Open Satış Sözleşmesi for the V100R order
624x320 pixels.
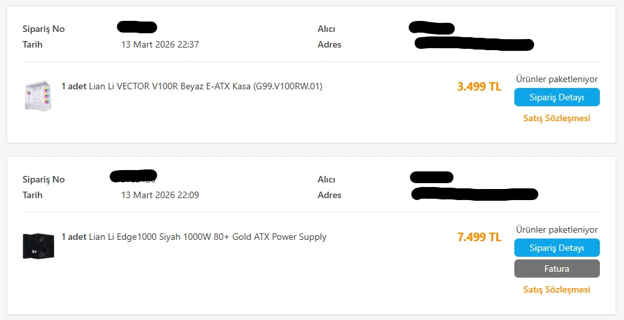click(557, 119)
